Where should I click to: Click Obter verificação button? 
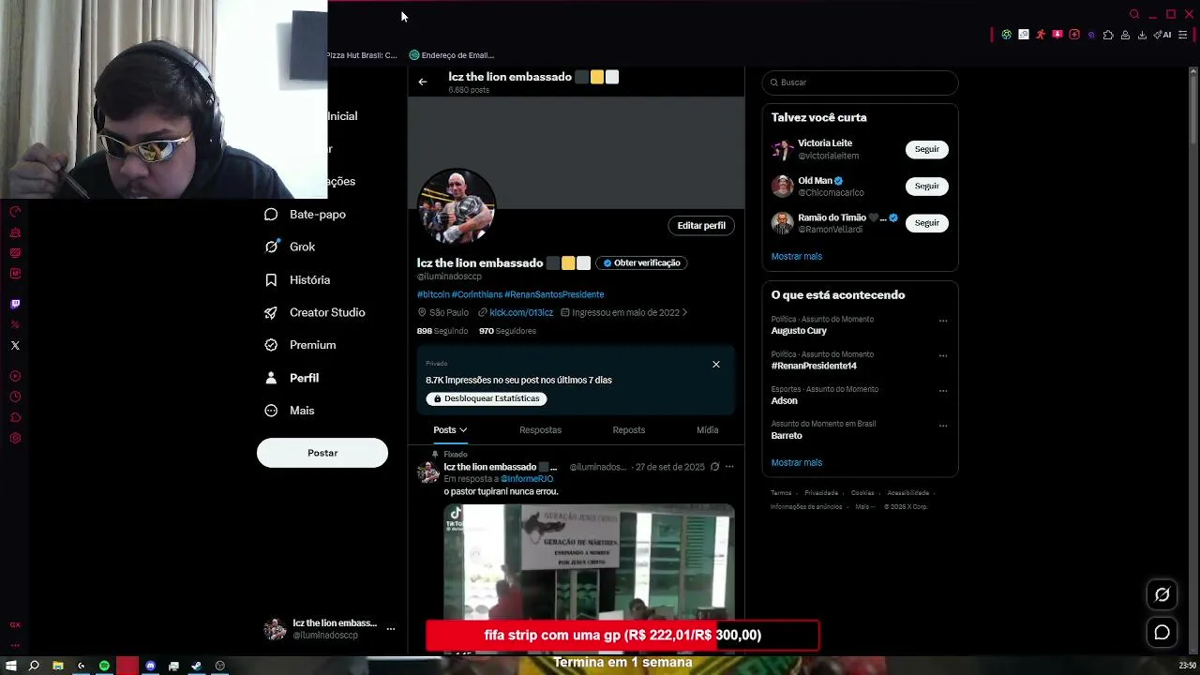pyautogui.click(x=642, y=263)
